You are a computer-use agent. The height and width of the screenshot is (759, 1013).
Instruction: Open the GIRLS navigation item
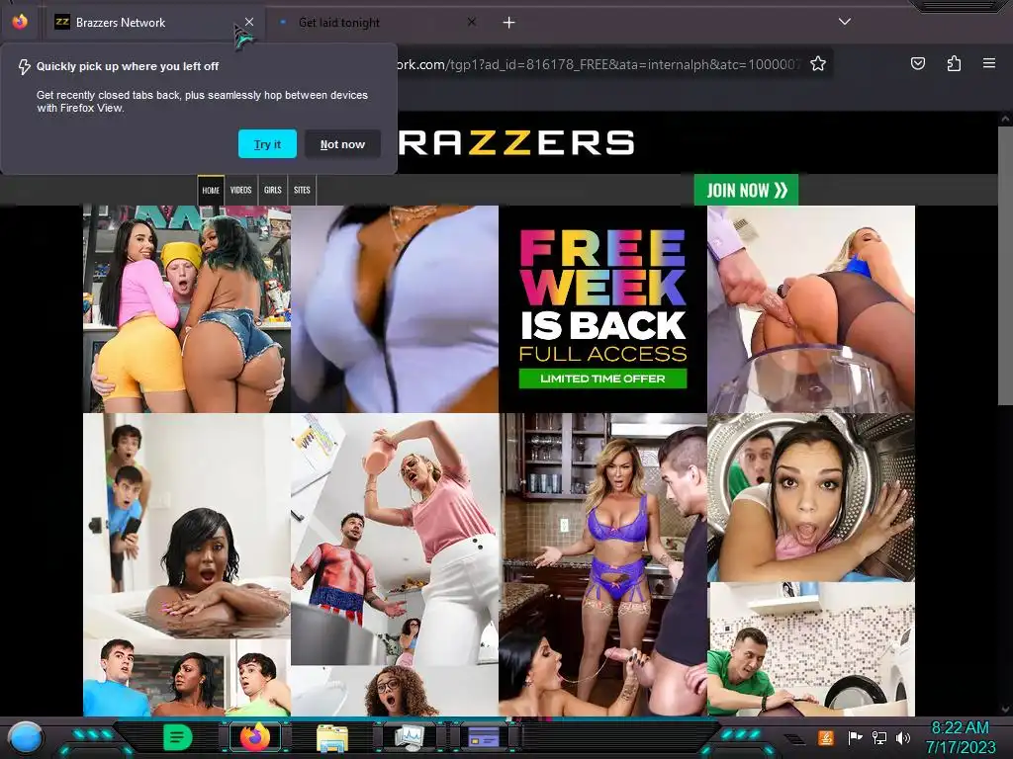[x=273, y=191]
